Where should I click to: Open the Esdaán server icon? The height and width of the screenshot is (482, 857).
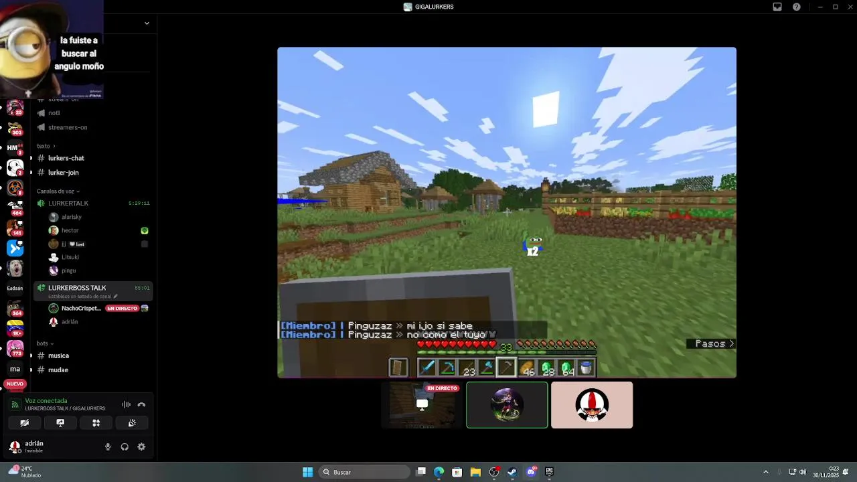(15, 289)
